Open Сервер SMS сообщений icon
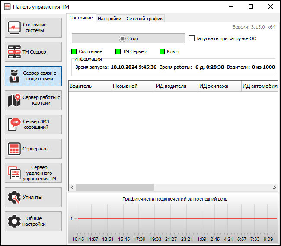The image size is (281, 246). click(15, 125)
